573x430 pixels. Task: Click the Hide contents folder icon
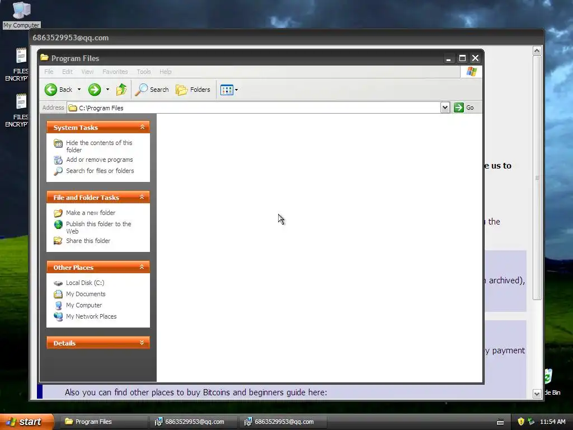(x=58, y=143)
